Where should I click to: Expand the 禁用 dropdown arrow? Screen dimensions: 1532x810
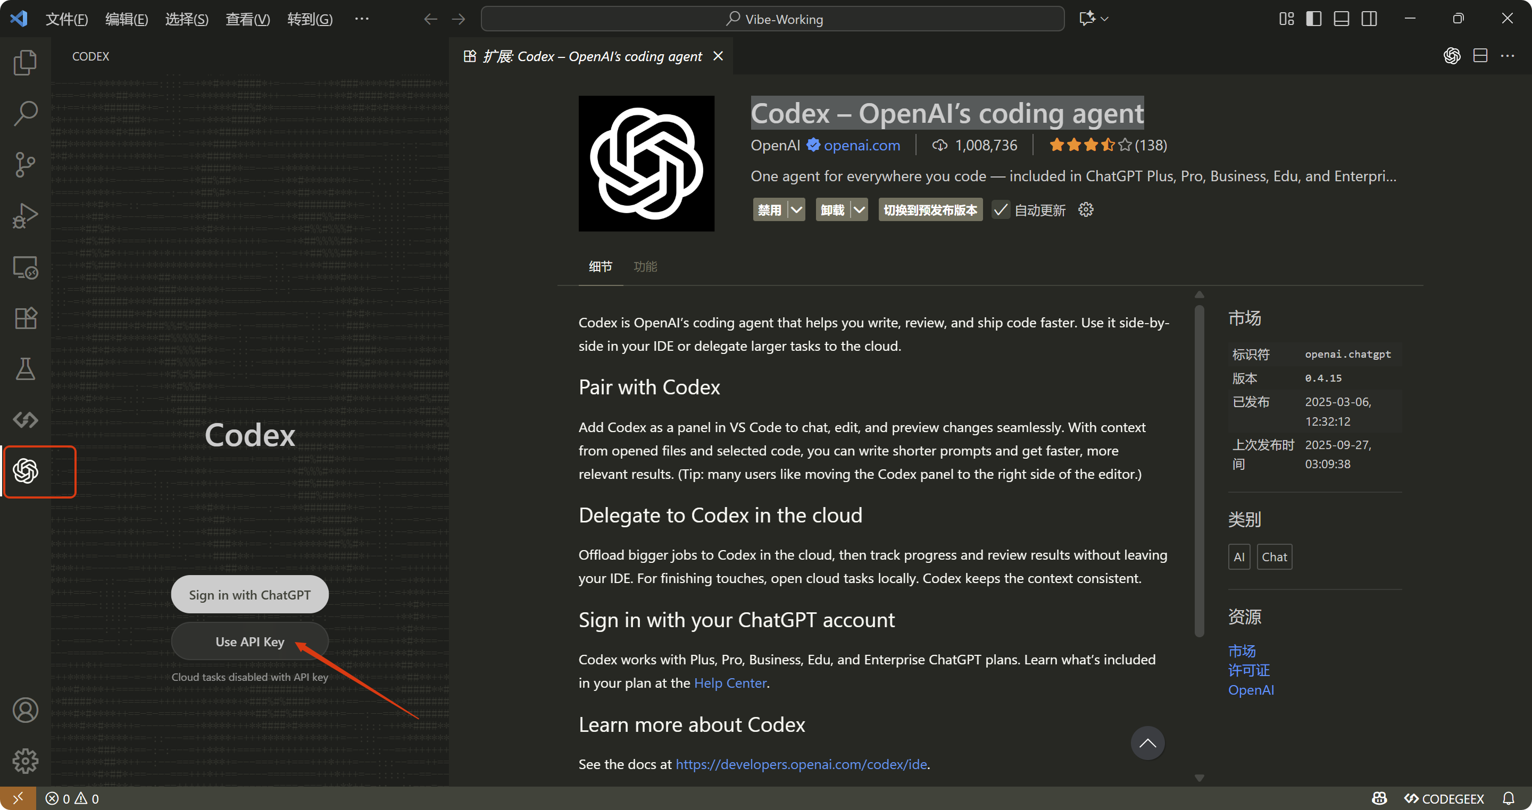pos(796,210)
